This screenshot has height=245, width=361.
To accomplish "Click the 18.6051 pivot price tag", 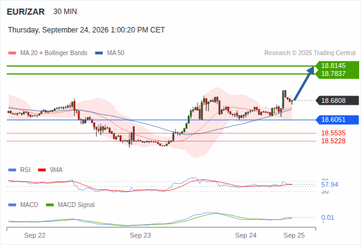I will pos(337,119).
